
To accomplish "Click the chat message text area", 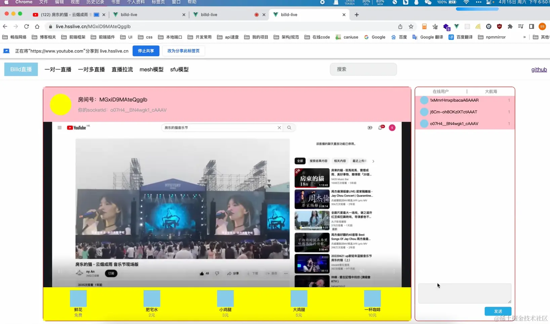I will coord(465,293).
